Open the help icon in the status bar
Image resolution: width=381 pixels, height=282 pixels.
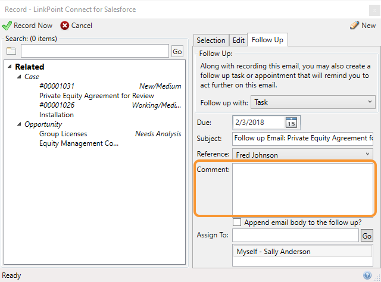coord(367,275)
